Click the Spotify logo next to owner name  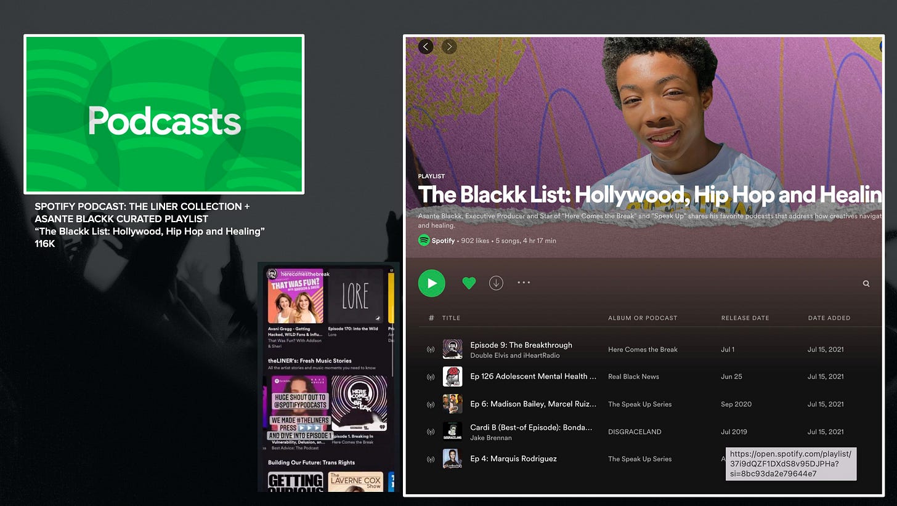(424, 241)
